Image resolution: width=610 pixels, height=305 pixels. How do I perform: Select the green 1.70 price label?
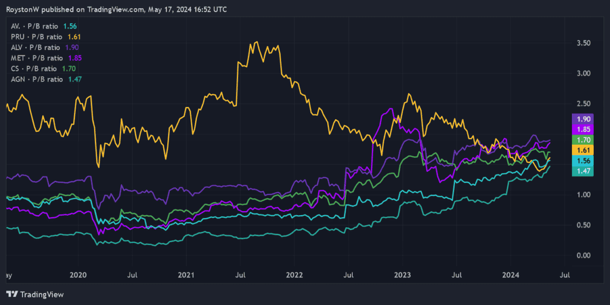tap(583, 140)
